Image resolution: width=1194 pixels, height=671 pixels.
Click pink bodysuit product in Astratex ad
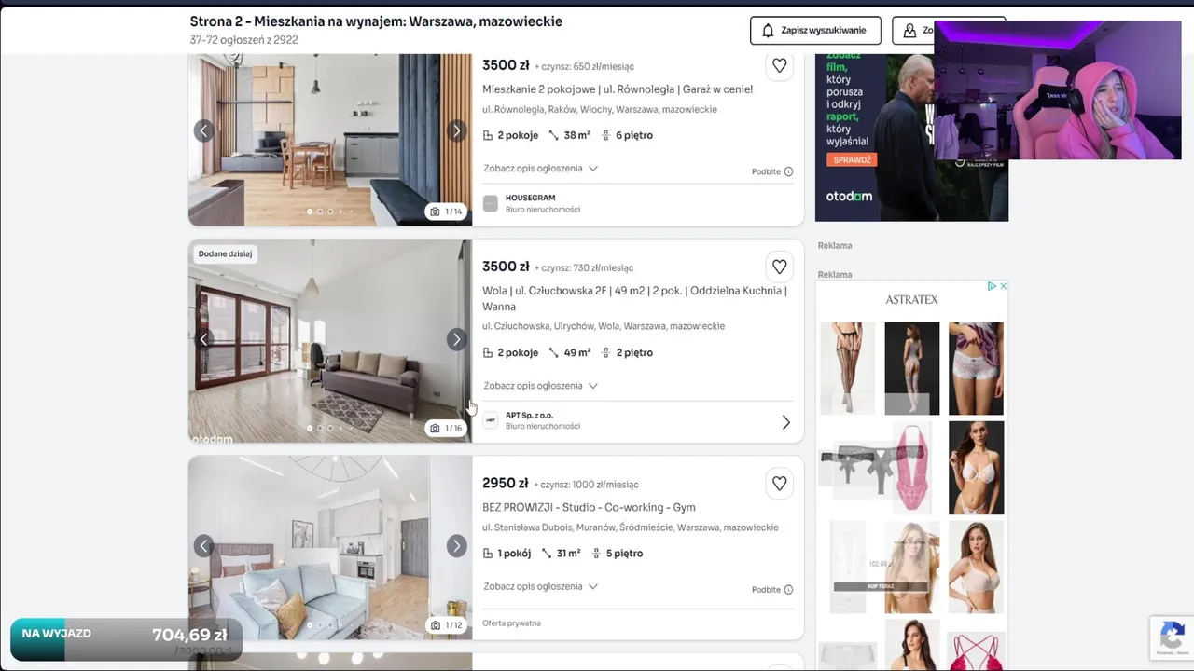point(911,467)
